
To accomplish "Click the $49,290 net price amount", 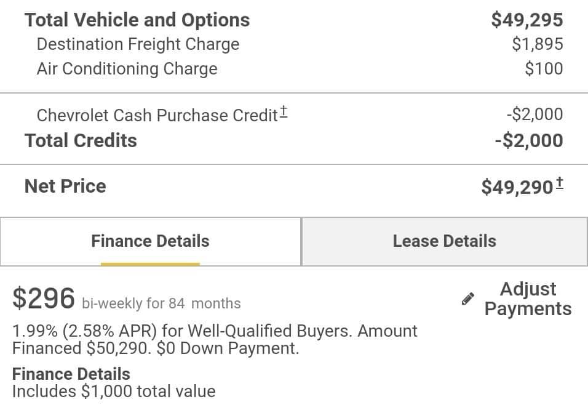I will (x=517, y=187).
